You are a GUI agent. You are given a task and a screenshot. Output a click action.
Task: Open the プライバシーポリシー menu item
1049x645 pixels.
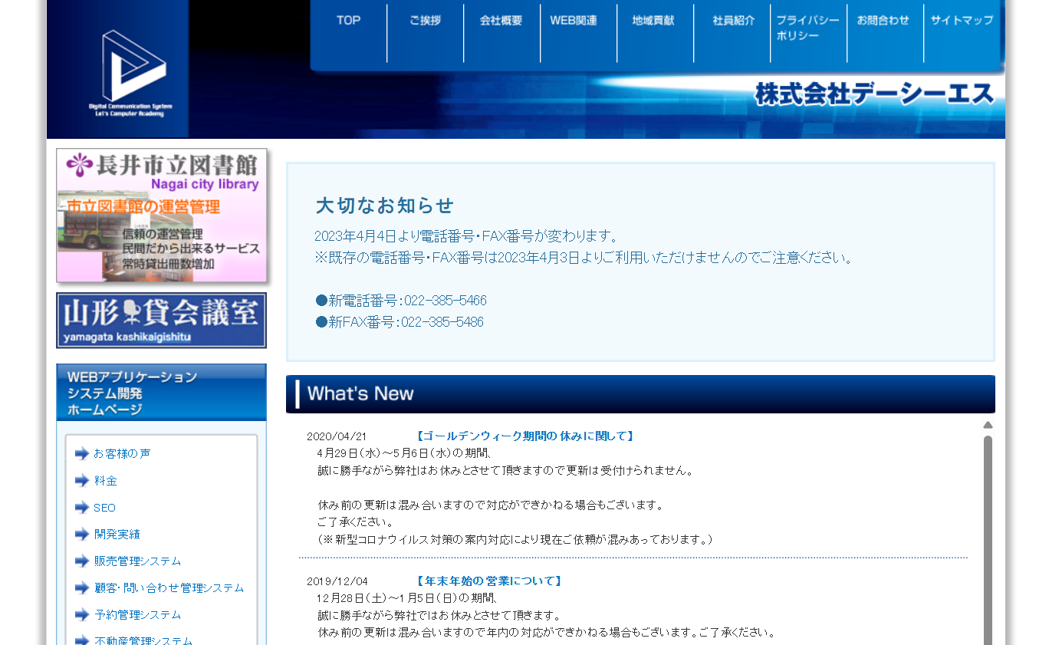[807, 28]
